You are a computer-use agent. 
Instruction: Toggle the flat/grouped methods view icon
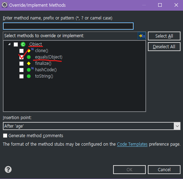click(142, 36)
